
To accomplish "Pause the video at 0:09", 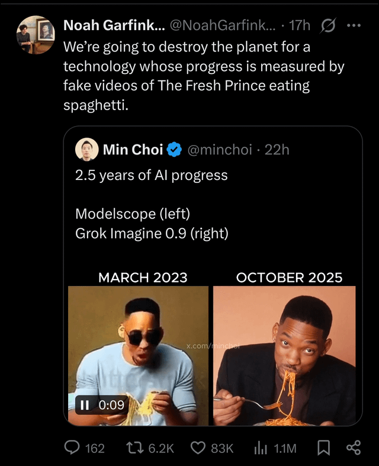I will tap(85, 405).
